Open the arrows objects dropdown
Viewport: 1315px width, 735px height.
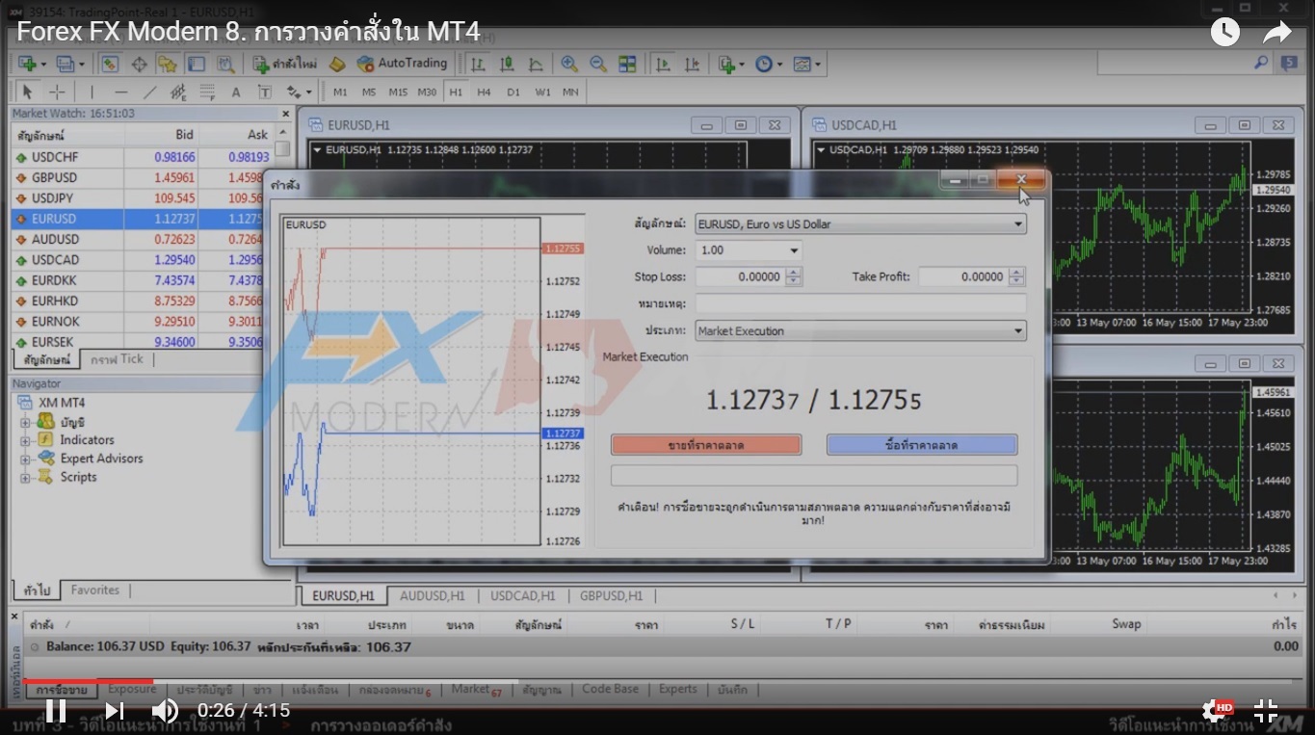(299, 92)
